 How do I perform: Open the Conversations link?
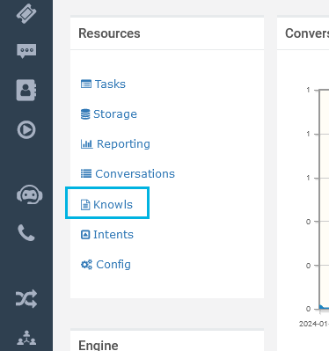coord(135,173)
